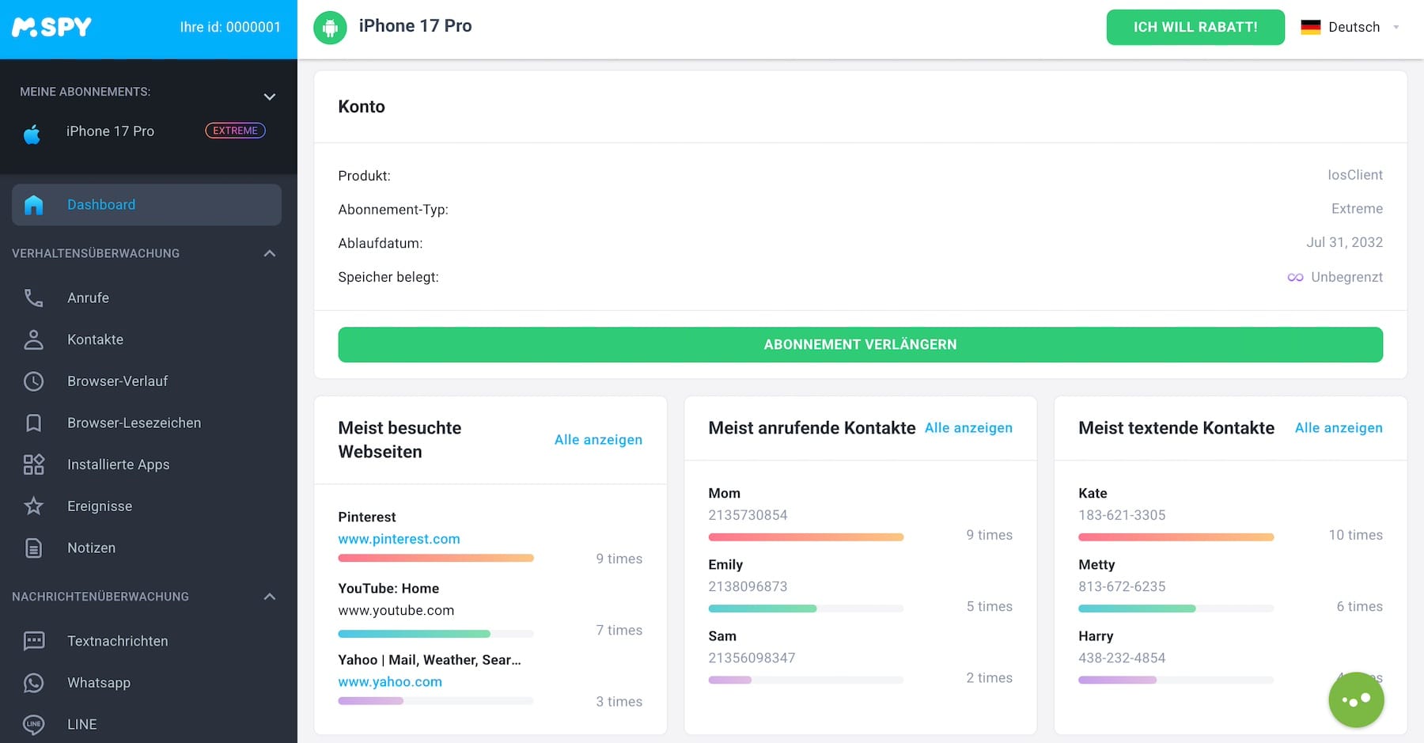Show all for Meist besuchte Webseiten

pos(598,440)
